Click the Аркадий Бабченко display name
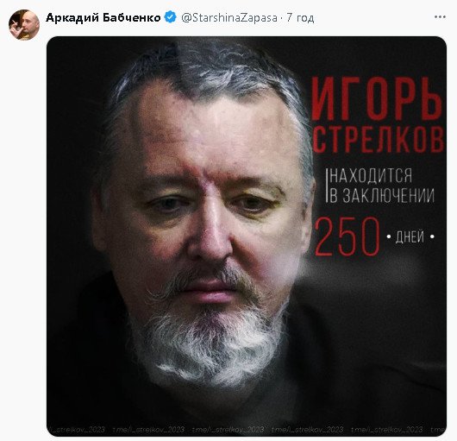 click(x=103, y=18)
